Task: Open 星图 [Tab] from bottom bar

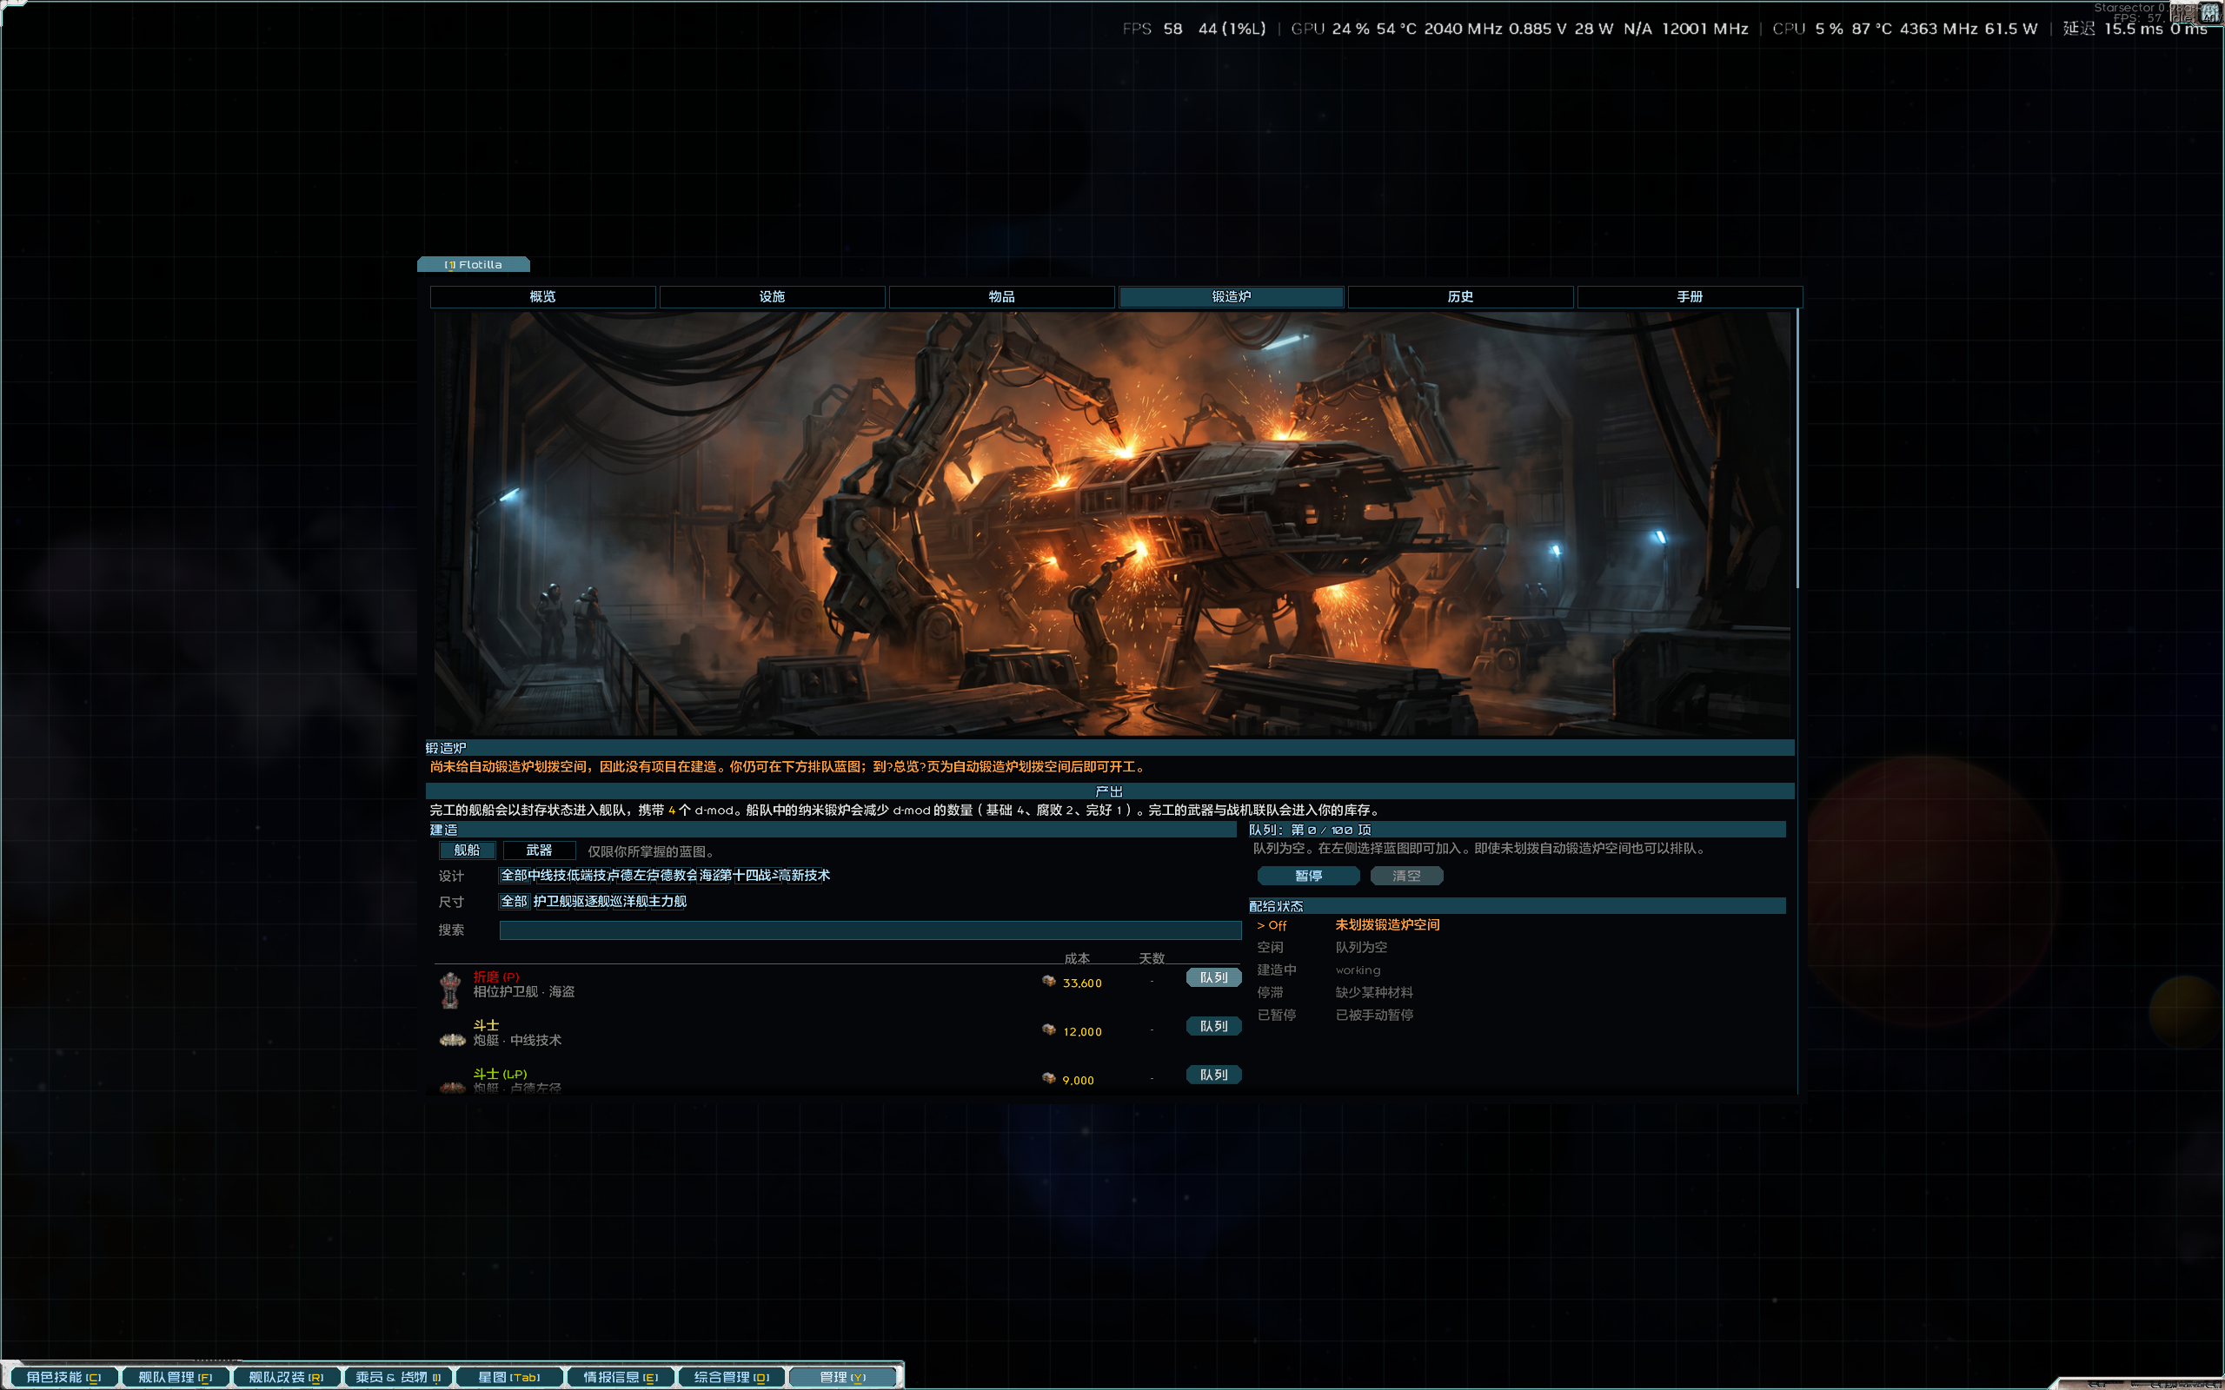Action: click(x=508, y=1376)
